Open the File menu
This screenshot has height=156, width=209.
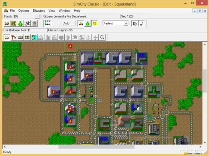coord(12,11)
